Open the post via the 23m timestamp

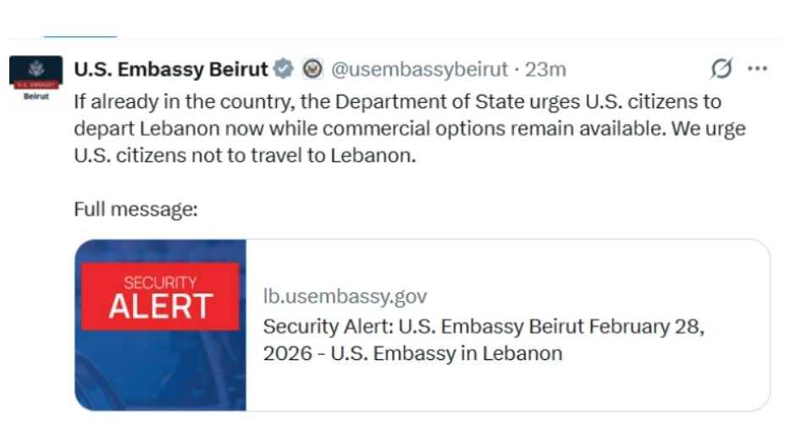[545, 69]
